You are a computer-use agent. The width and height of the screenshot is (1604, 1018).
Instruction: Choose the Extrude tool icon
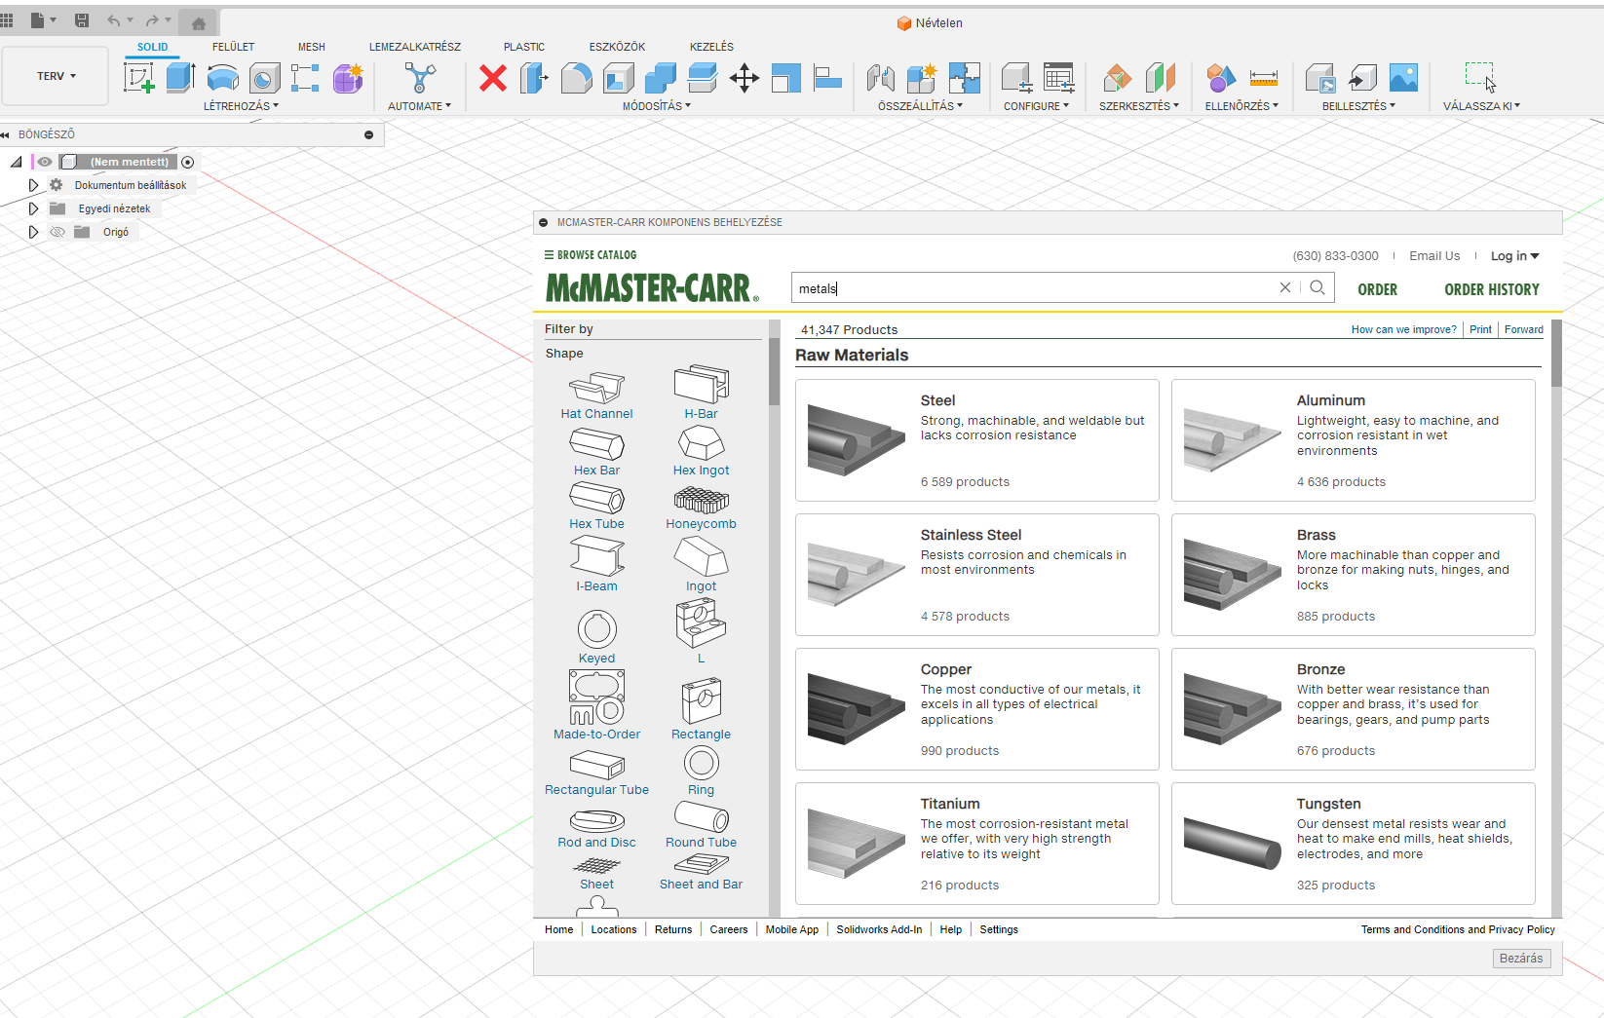tap(180, 78)
